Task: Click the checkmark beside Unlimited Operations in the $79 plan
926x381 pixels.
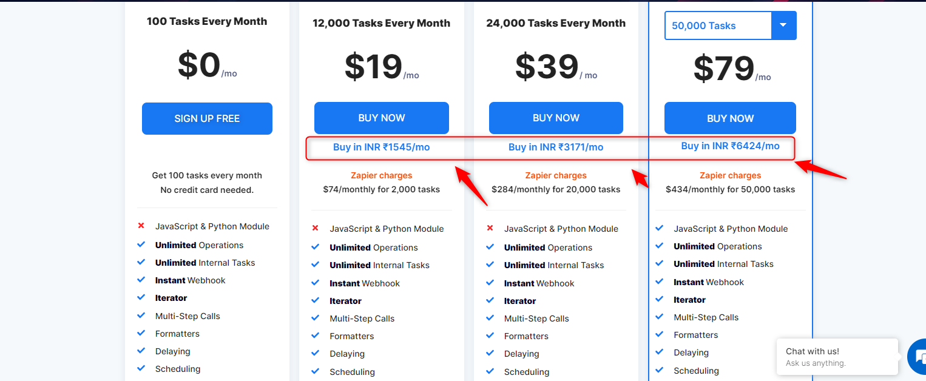Action: pyautogui.click(x=660, y=246)
